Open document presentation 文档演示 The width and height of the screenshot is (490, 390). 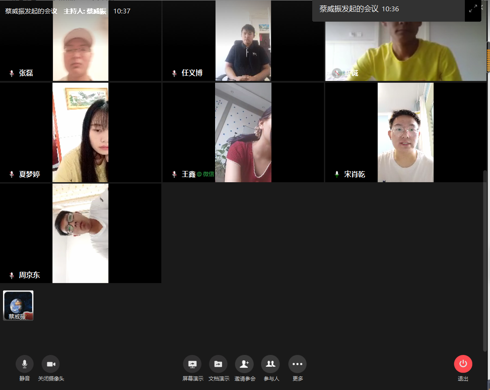pos(218,364)
